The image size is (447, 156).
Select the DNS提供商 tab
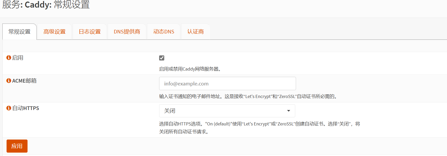point(127,32)
